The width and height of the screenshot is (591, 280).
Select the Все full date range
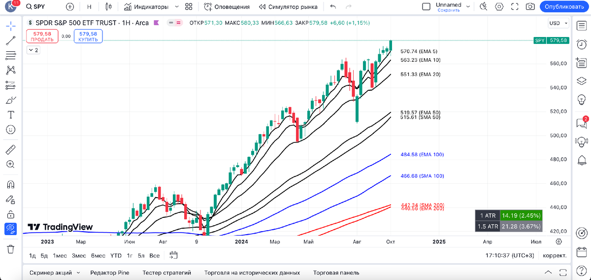pyautogui.click(x=155, y=255)
